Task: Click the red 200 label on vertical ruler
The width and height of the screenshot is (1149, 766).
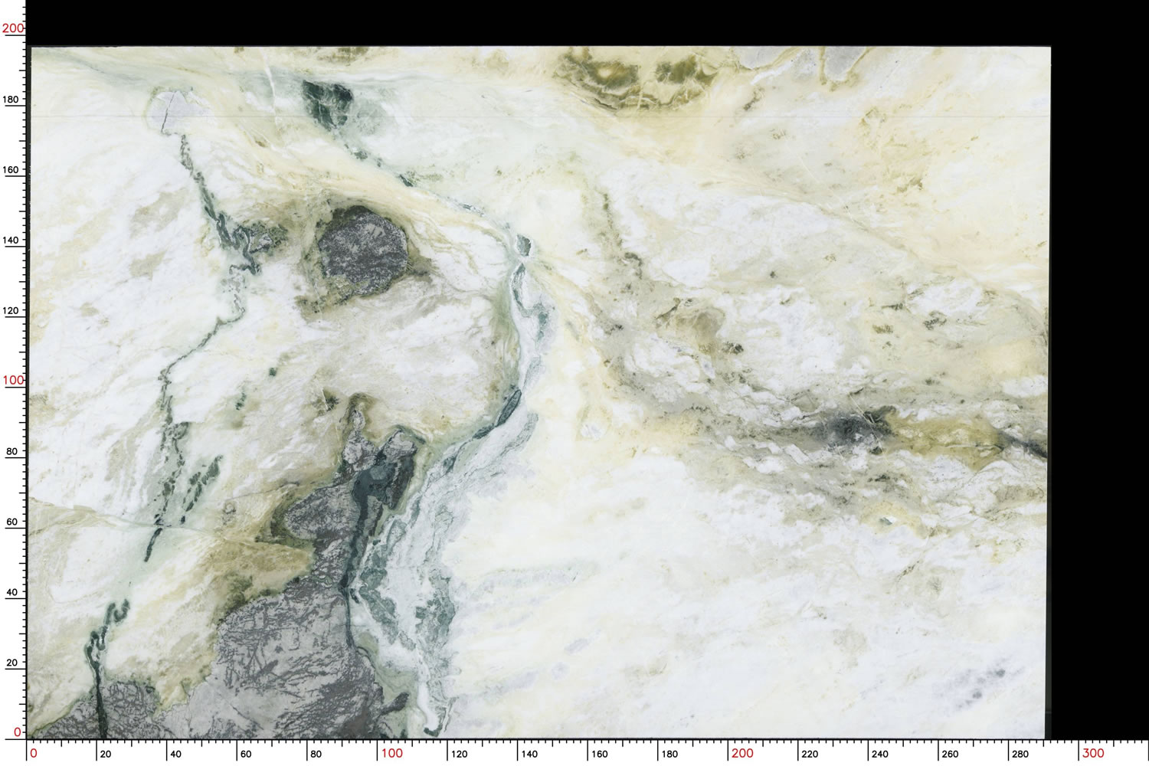Action: (x=13, y=28)
